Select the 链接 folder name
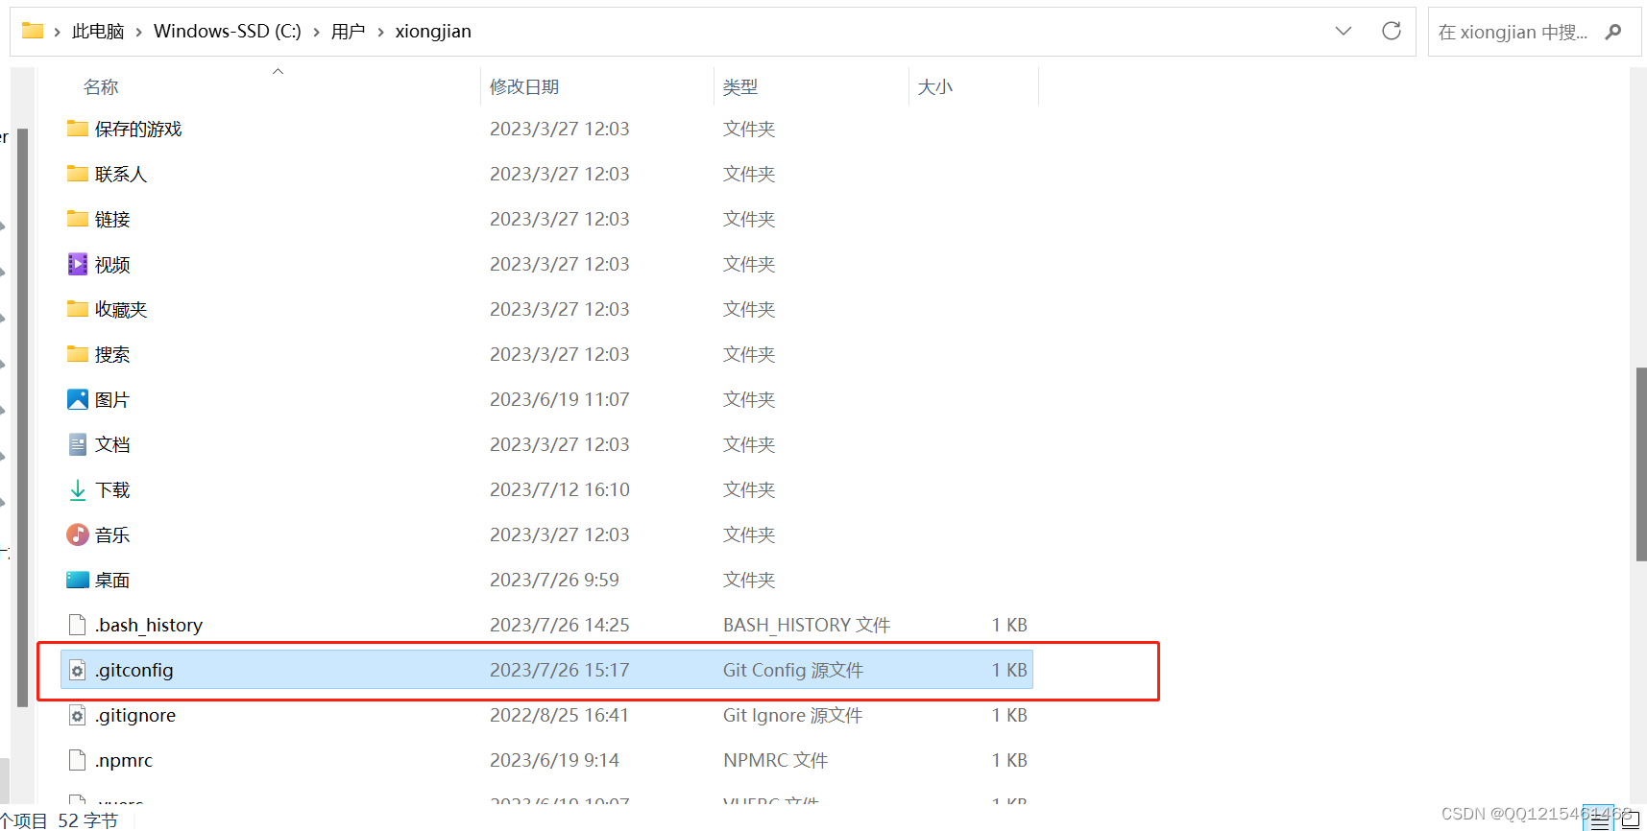 coord(112,219)
